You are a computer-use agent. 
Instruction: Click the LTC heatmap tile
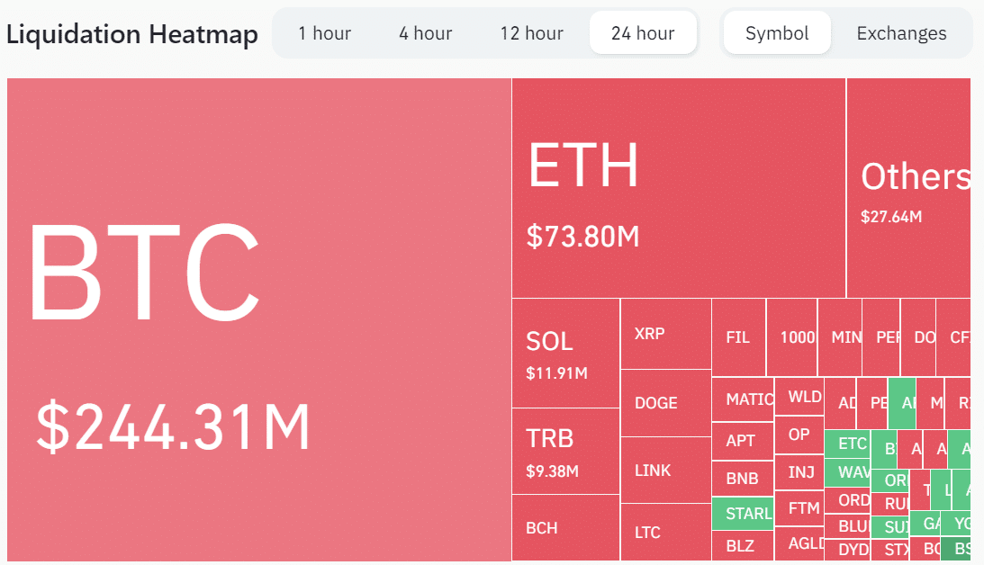click(x=665, y=533)
